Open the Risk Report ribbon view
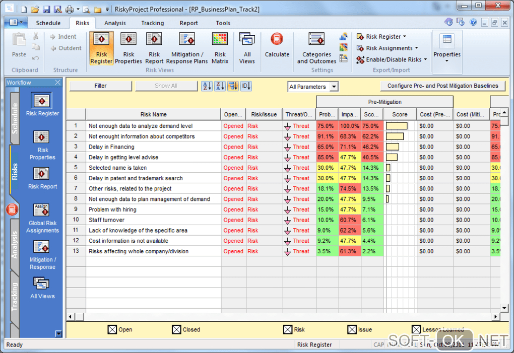Image resolution: width=514 pixels, height=353 pixels. (154, 48)
